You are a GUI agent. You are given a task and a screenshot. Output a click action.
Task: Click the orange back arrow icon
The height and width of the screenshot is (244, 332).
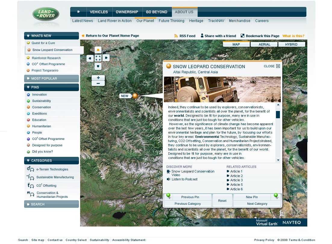click(83, 36)
